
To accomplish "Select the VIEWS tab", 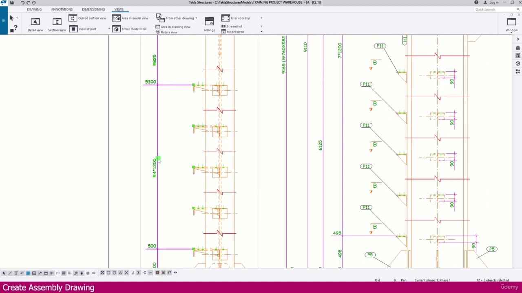I will [119, 9].
